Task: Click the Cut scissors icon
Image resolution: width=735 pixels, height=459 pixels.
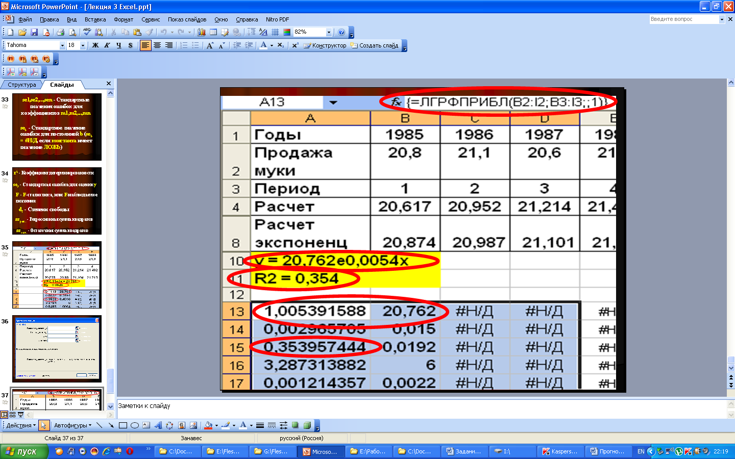Action: [x=113, y=32]
